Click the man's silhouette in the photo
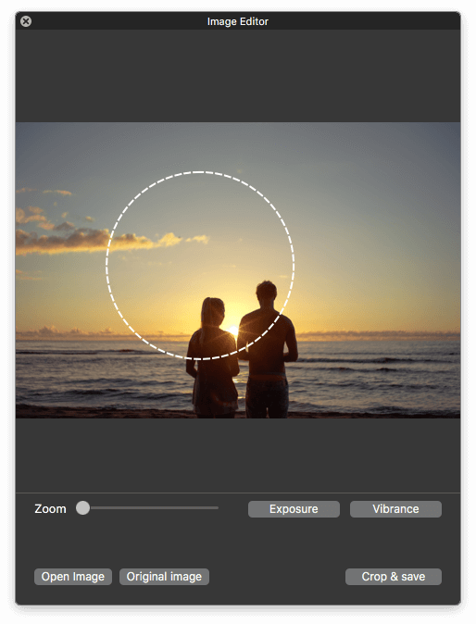Image resolution: width=476 pixels, height=624 pixels. pos(268,350)
